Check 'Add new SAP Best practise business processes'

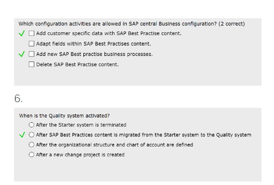[x=32, y=54]
